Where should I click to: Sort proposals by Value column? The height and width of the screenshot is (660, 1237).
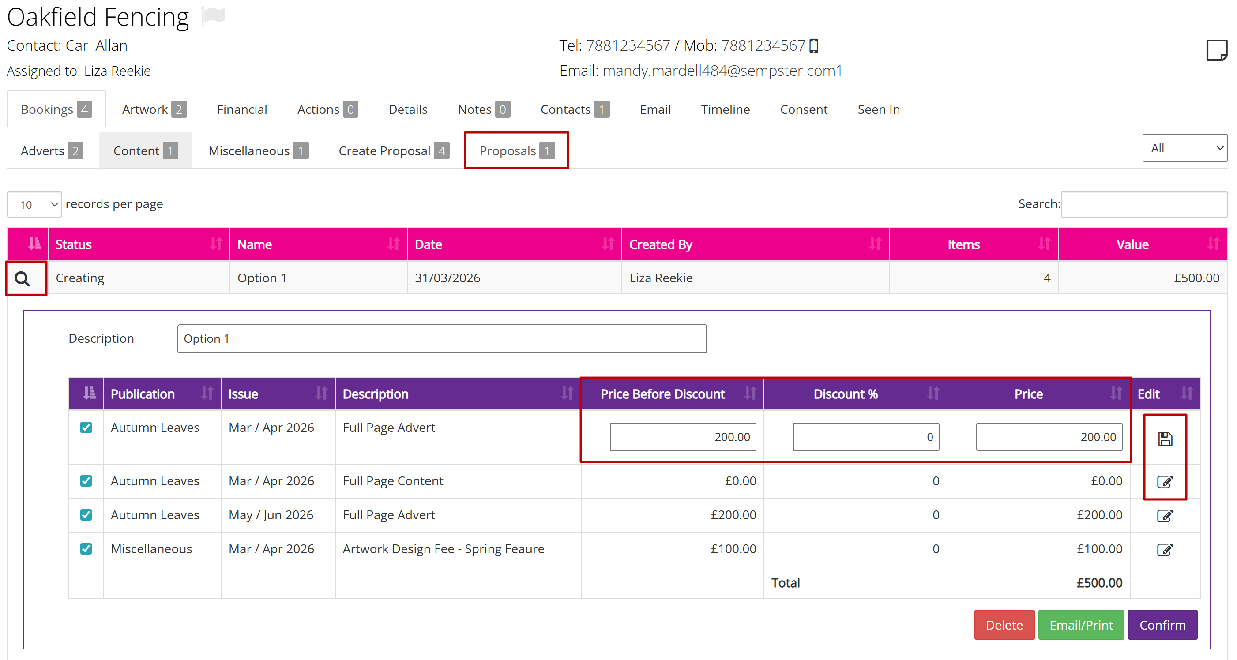click(x=1143, y=244)
